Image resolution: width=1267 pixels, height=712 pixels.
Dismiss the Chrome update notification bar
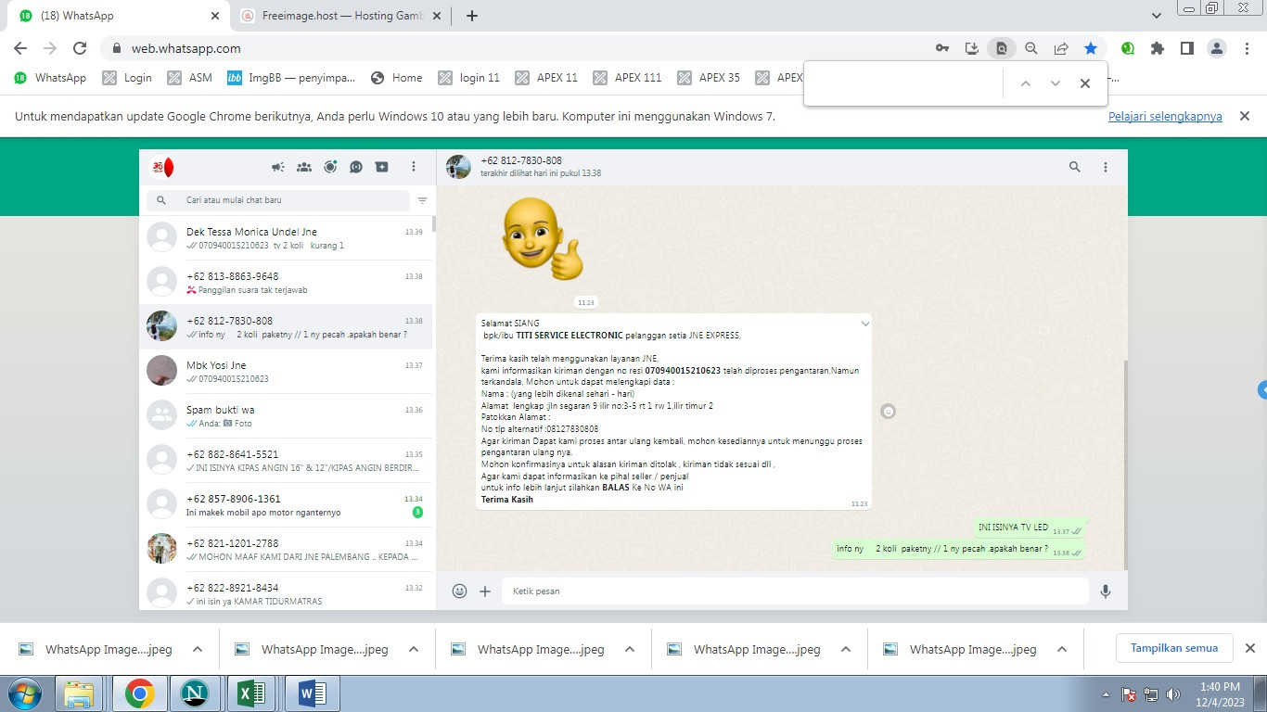point(1245,116)
